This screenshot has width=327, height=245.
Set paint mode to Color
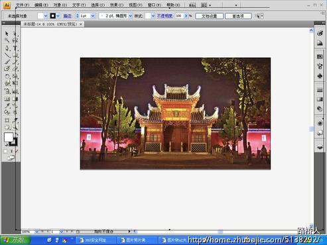[x=6, y=151]
